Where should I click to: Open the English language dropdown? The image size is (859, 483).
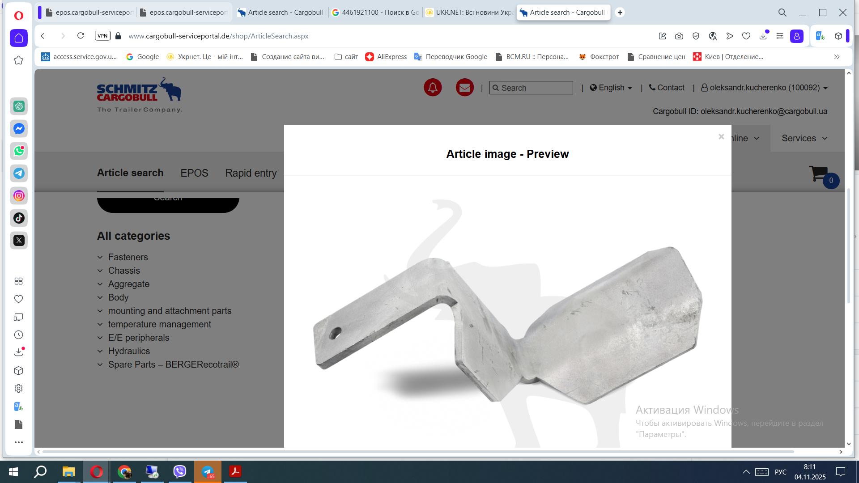coord(611,88)
